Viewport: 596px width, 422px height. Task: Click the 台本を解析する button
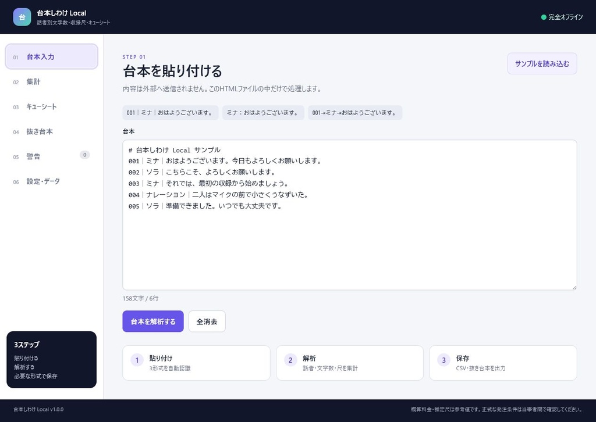pos(153,321)
